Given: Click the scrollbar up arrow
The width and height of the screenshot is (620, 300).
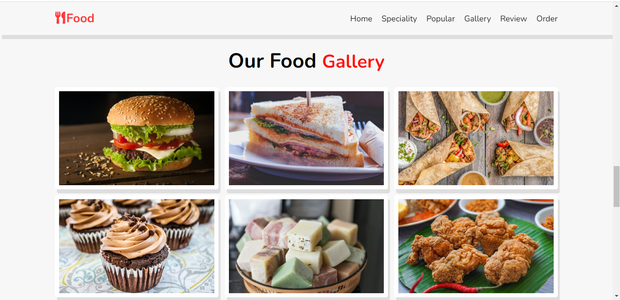Looking at the screenshot, I should click(616, 5).
